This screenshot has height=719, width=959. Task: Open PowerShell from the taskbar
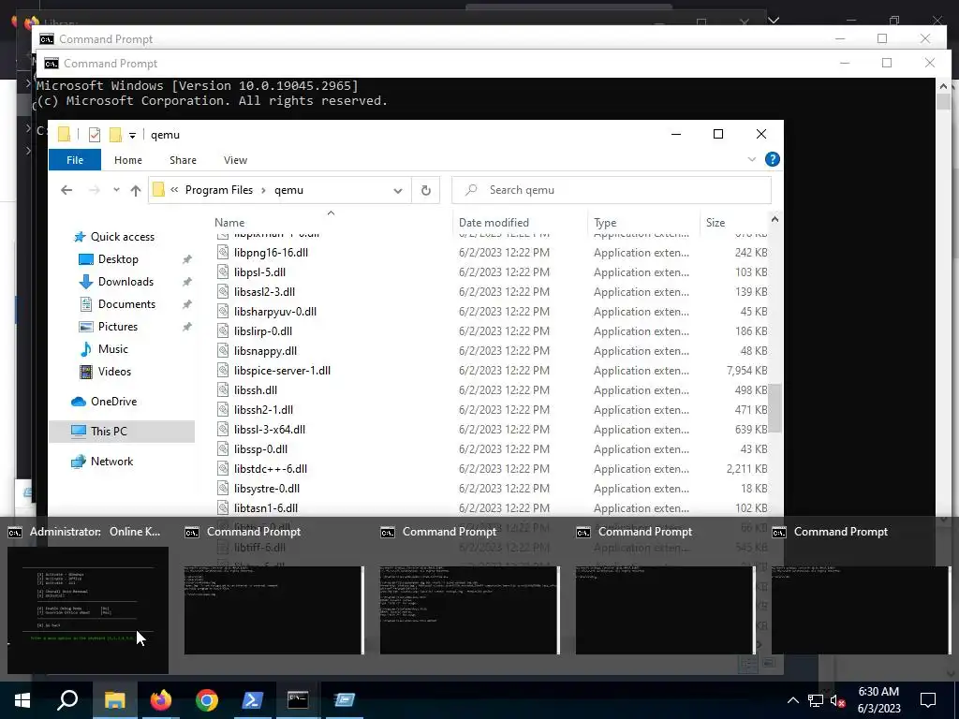coord(253,700)
